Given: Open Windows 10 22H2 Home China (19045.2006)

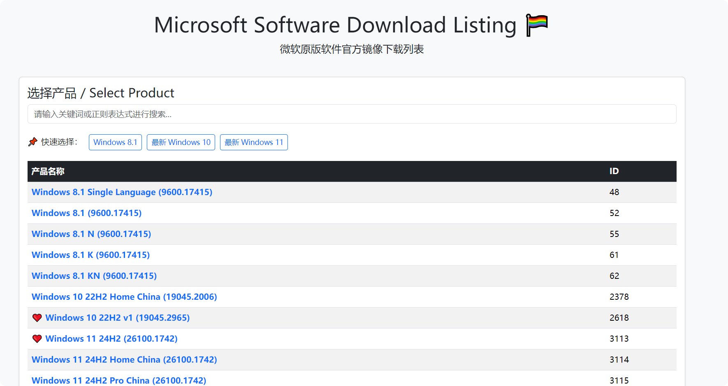Looking at the screenshot, I should [124, 297].
